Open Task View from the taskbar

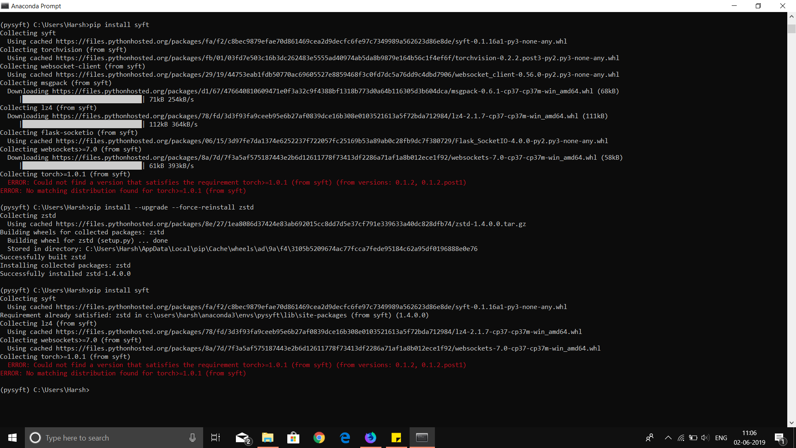point(216,438)
